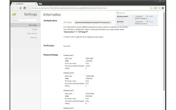The width and height of the screenshot is (176, 110).
Task: Open a new tab next to JiffyBox
Action: 40,4
